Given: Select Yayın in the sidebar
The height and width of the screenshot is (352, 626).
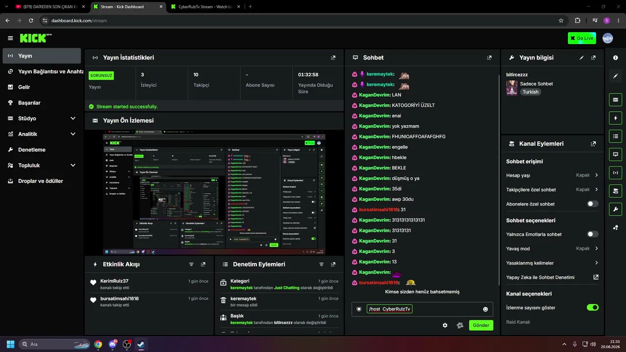Looking at the screenshot, I should [42, 56].
